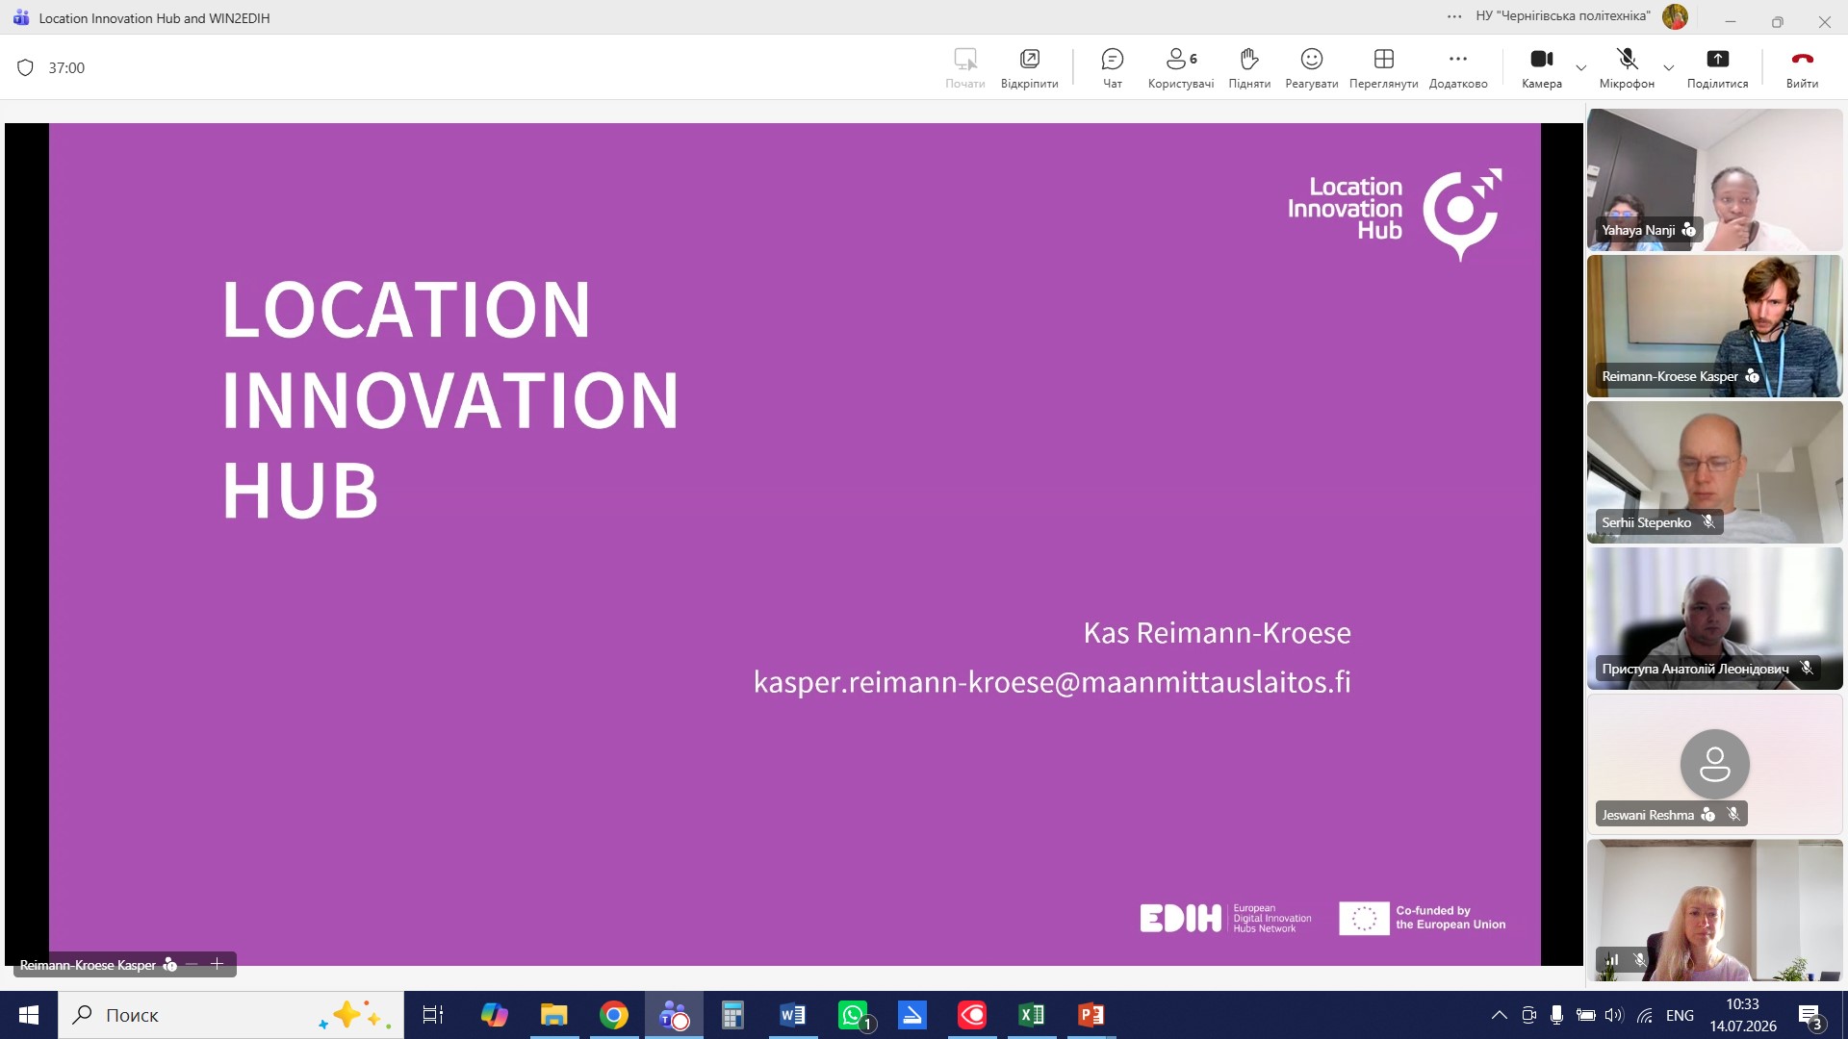The width and height of the screenshot is (1848, 1039).
Task: Switch to Microsoft Teams on the taskbar
Action: [674, 1015]
